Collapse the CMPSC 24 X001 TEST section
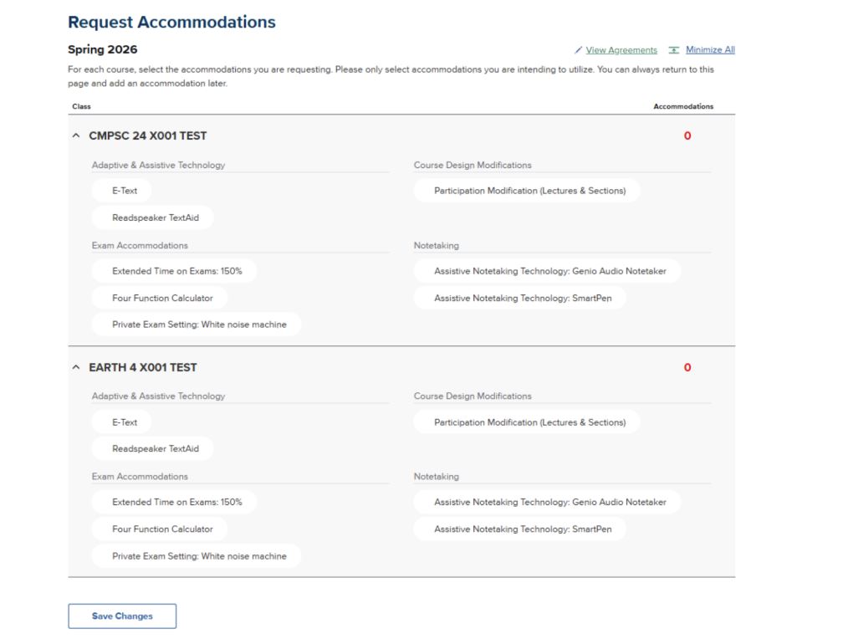 point(75,135)
